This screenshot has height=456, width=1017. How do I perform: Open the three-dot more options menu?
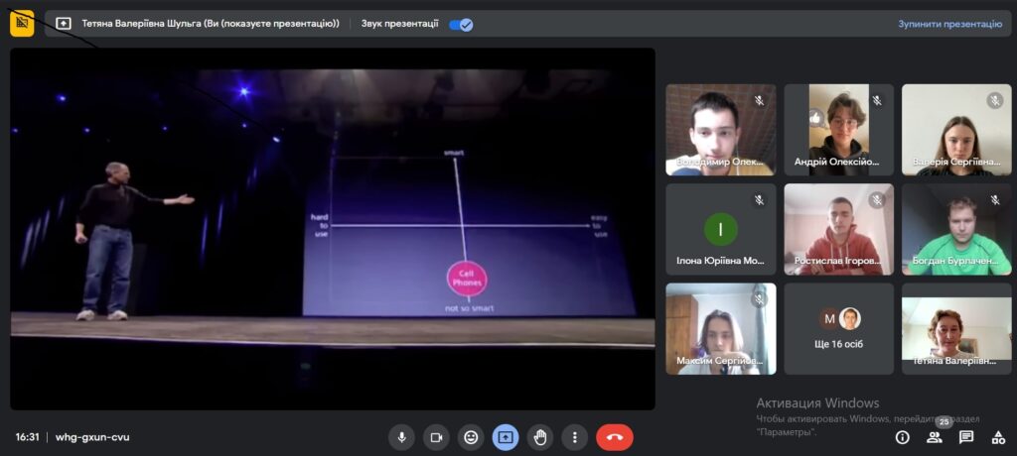(x=575, y=438)
